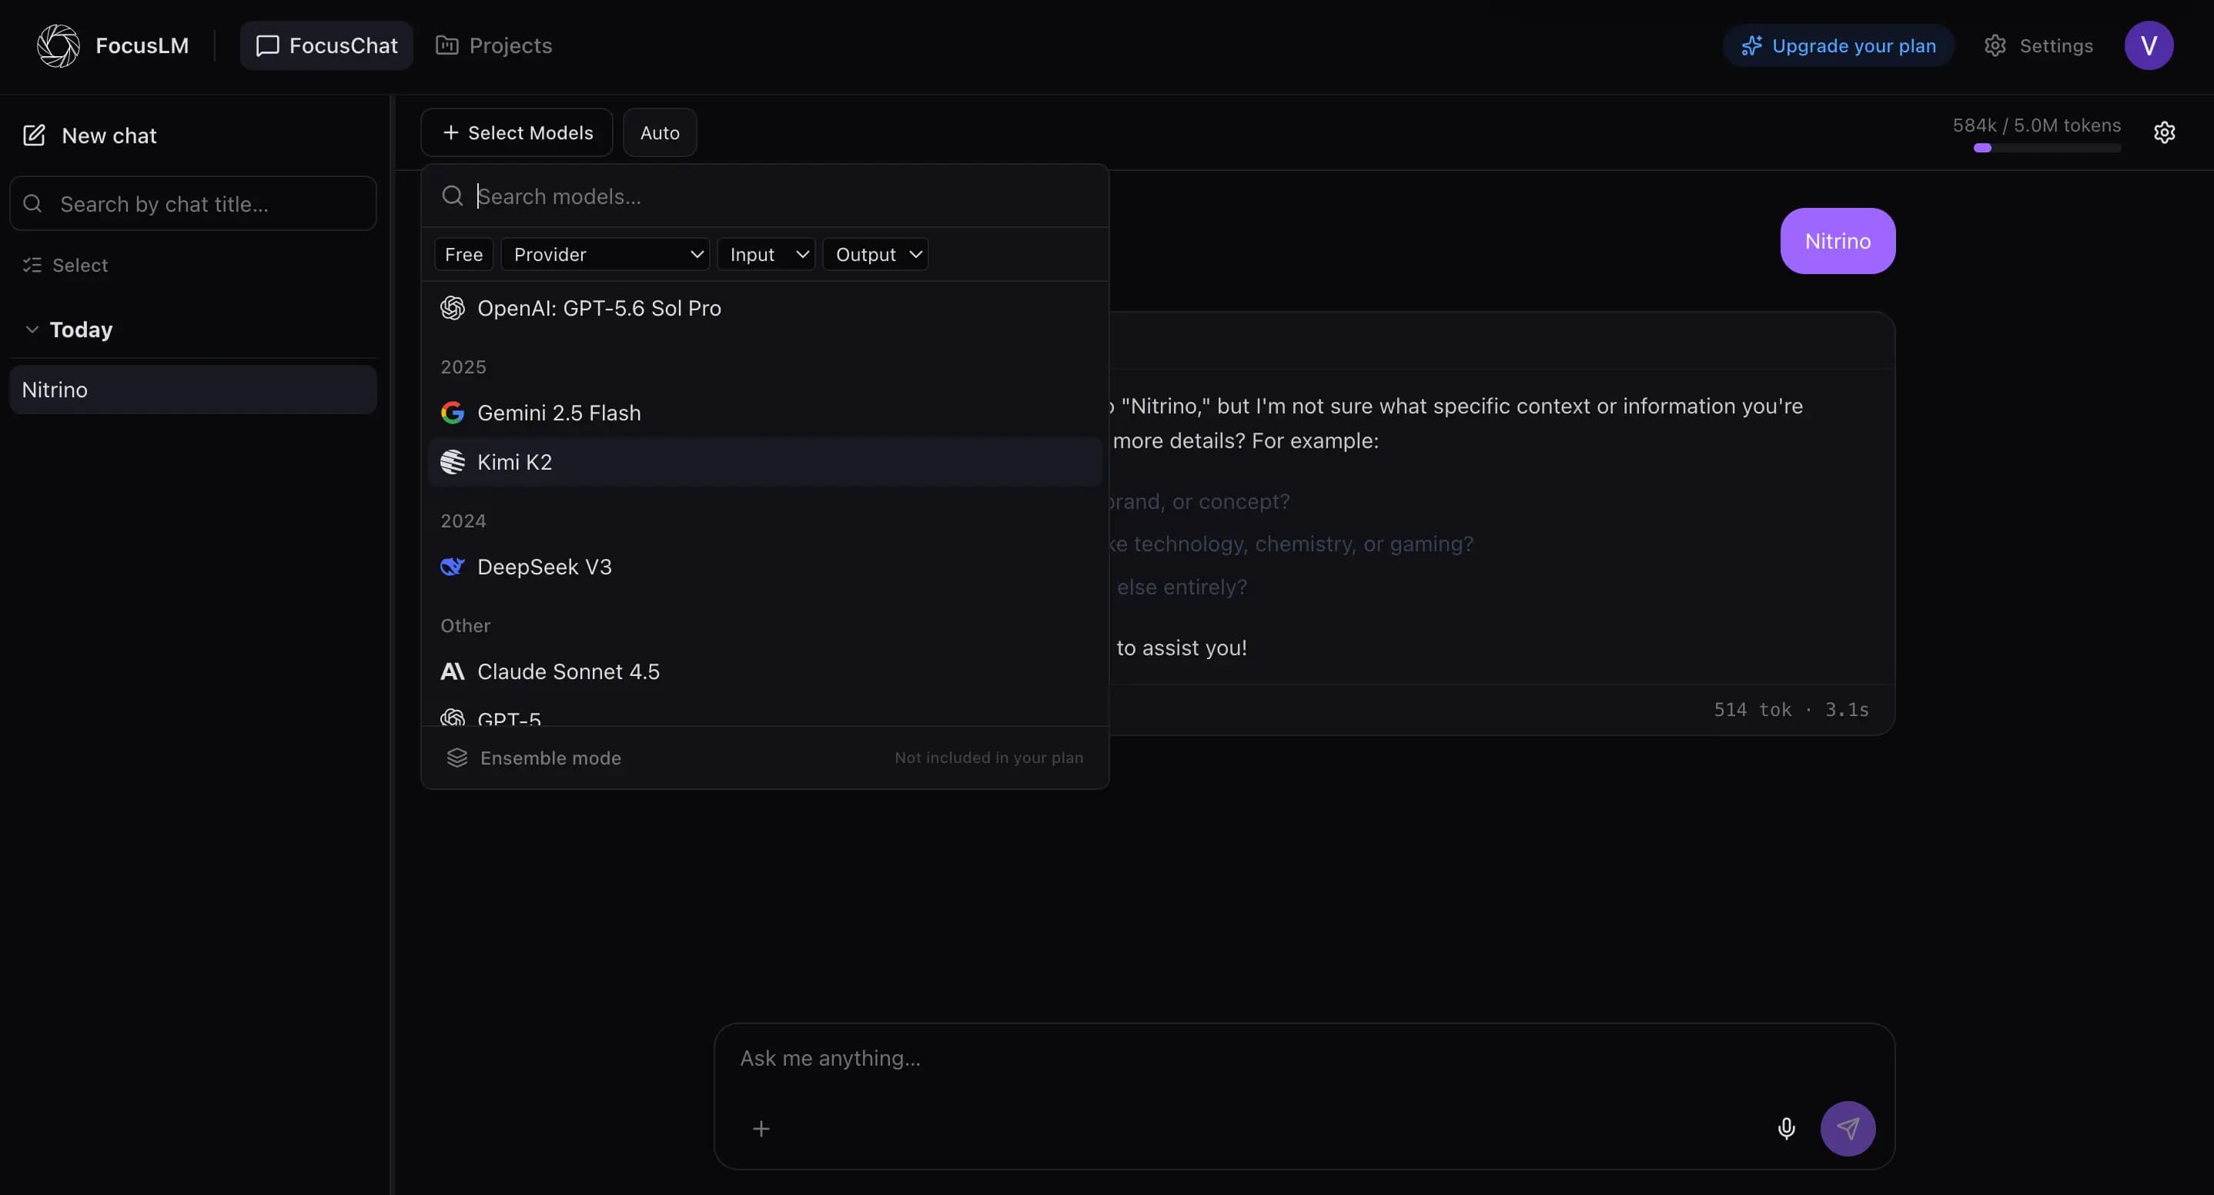
Task: Choose the DeepSeek V3 model
Action: click(765, 567)
